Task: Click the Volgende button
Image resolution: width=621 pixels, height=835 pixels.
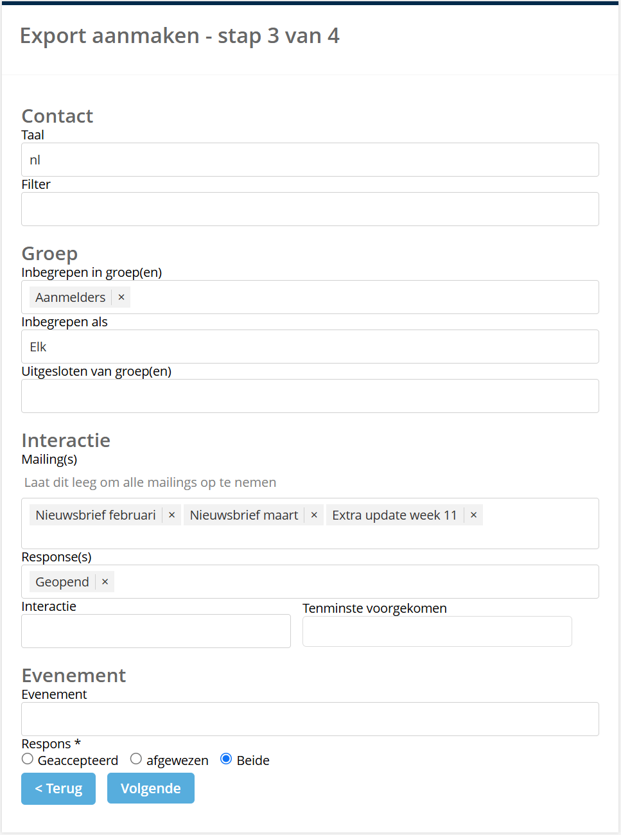Action: pyautogui.click(x=151, y=788)
